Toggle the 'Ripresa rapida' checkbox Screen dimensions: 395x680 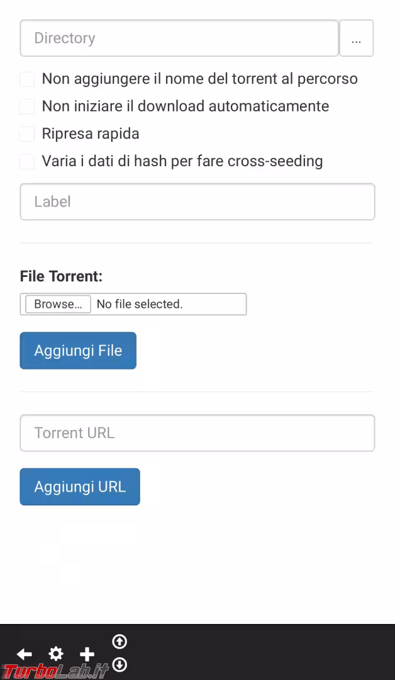(27, 134)
